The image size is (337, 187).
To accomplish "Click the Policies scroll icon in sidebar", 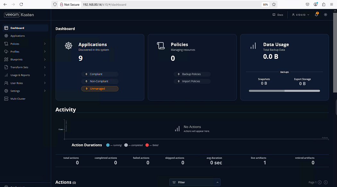I will point(6,44).
